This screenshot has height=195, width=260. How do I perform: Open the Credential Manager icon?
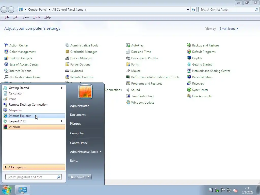point(67,52)
